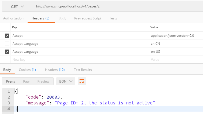Open the request Tests tab

click(x=113, y=18)
